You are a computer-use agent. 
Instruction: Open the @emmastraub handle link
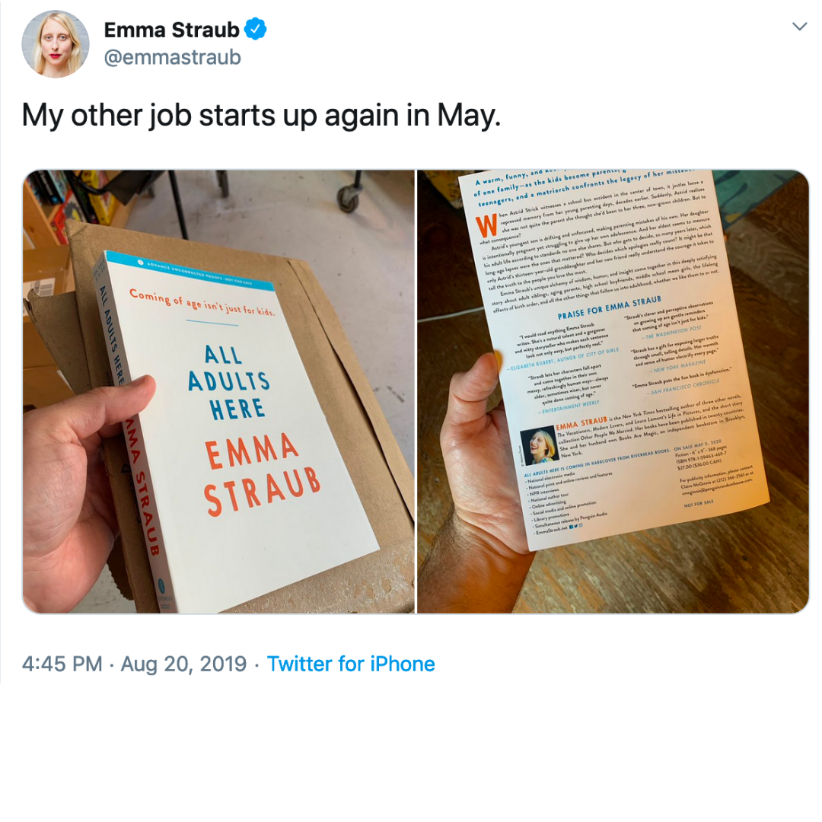pos(173,57)
